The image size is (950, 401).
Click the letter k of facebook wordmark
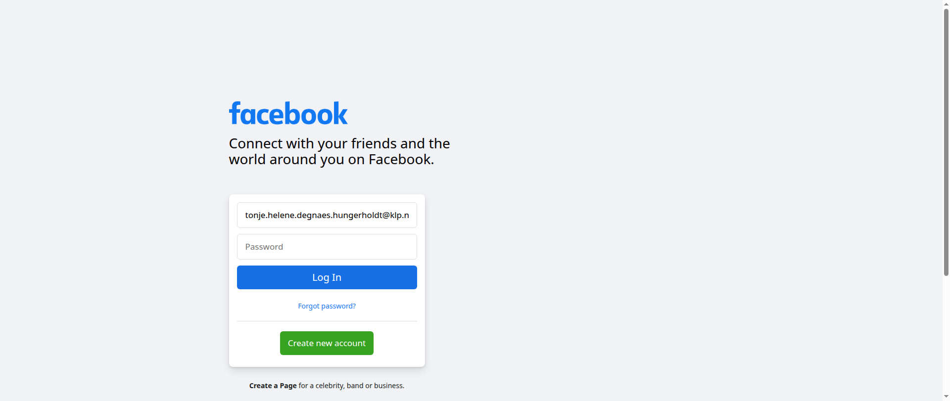point(340,113)
